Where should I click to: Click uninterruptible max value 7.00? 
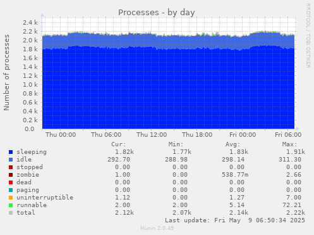point(294,198)
